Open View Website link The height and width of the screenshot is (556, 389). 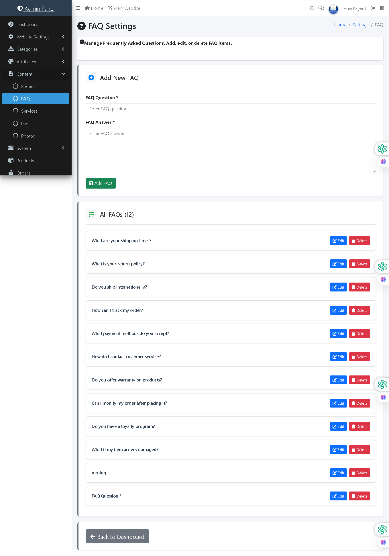click(124, 8)
